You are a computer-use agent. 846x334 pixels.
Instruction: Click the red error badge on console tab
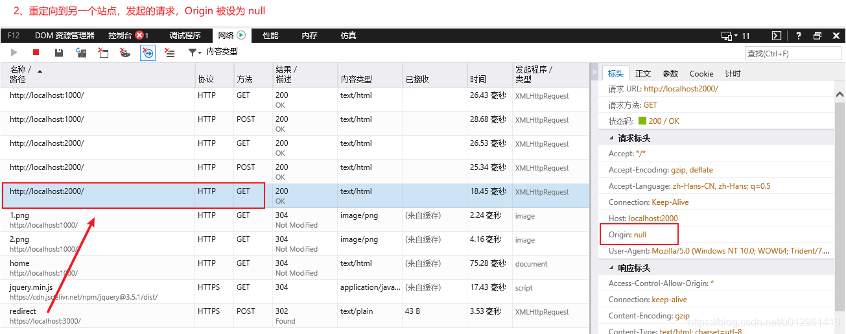[x=139, y=36]
